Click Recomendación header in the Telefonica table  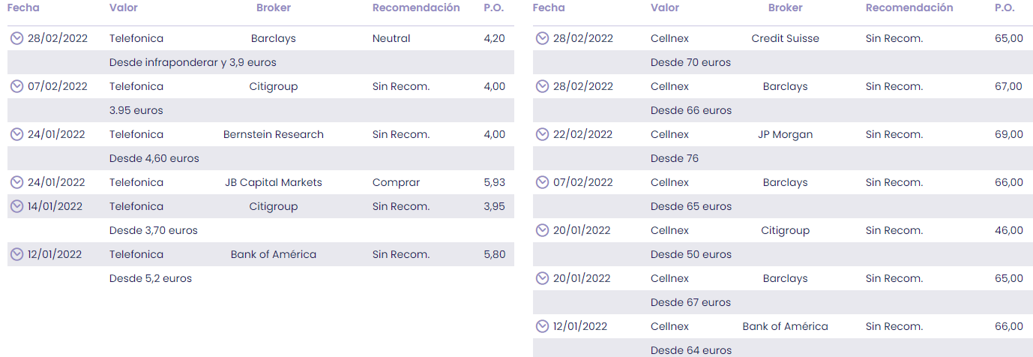coord(416,7)
